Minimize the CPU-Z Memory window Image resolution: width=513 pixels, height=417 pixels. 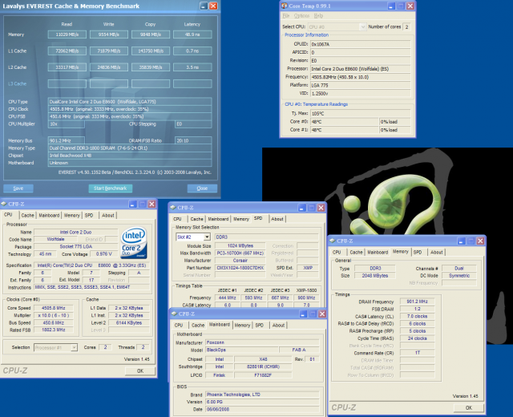coord(461,241)
